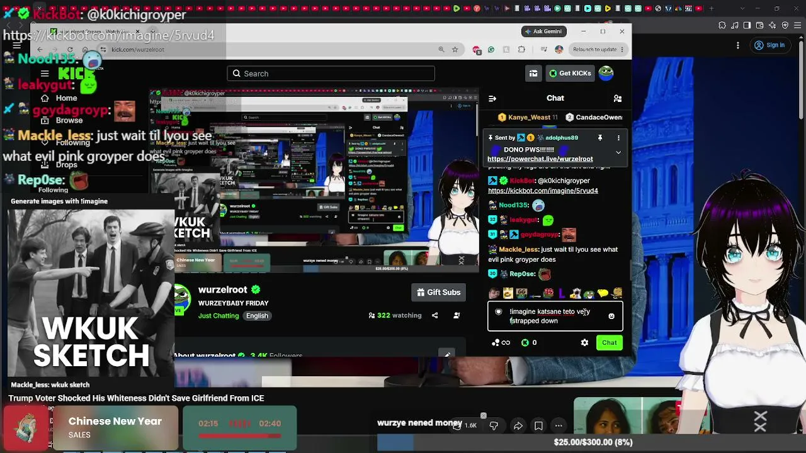
Task: Expand the pinned message chevron
Action: click(618, 152)
